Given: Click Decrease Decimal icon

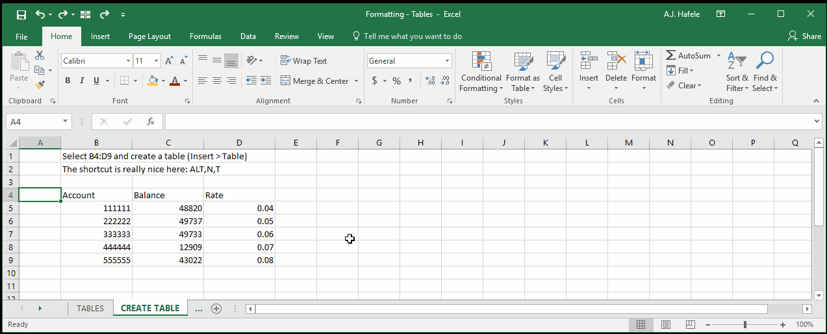Looking at the screenshot, I should [x=445, y=81].
